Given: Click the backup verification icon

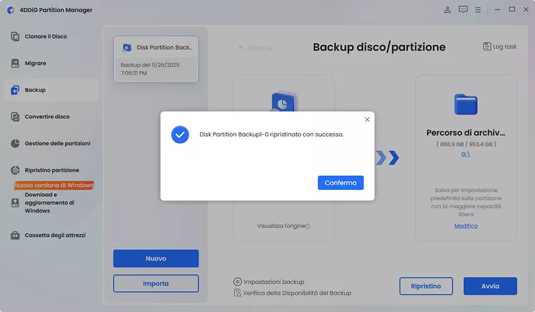Looking at the screenshot, I should 237,293.
